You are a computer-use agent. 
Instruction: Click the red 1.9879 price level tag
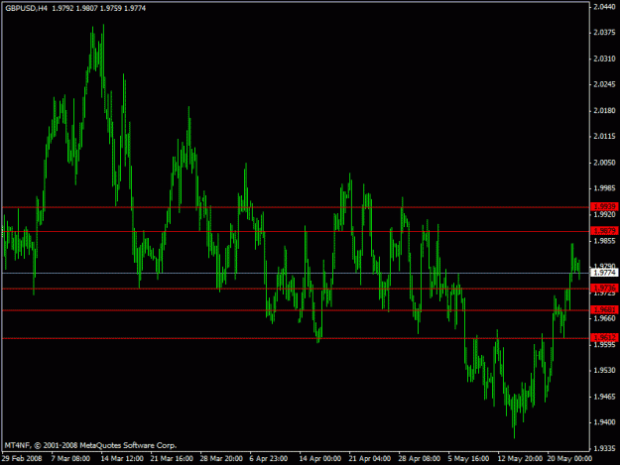[x=604, y=230]
